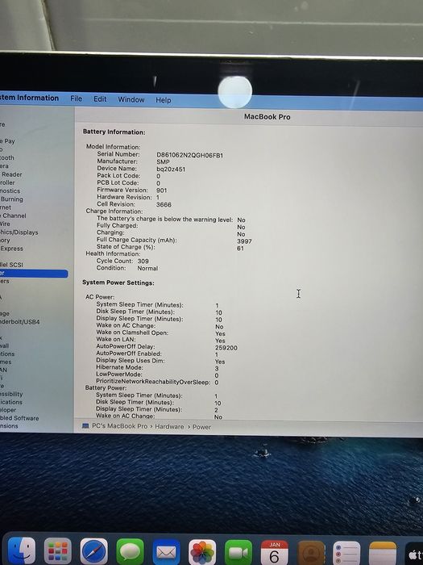
Task: Open Finder from the Dock
Action: 21,550
